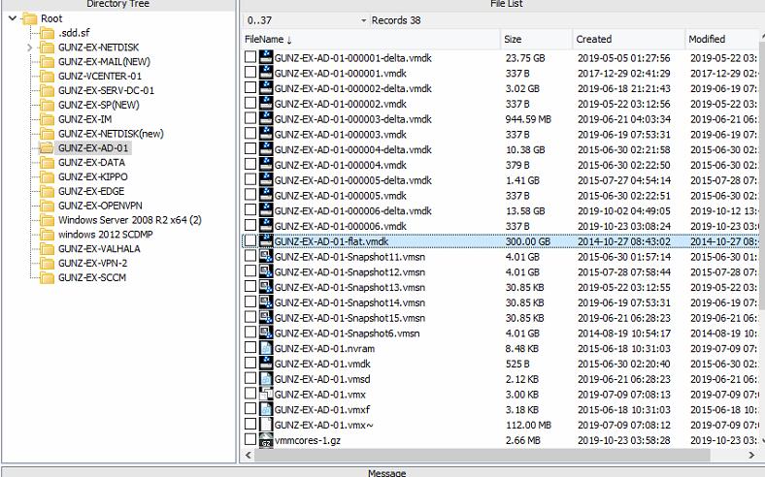Click the GUNZ-EX-AD-01-Snapshot11.vmsn snapshot icon

266,256
